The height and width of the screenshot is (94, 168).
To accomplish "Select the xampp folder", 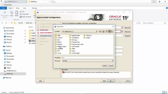I will point(87,38).
